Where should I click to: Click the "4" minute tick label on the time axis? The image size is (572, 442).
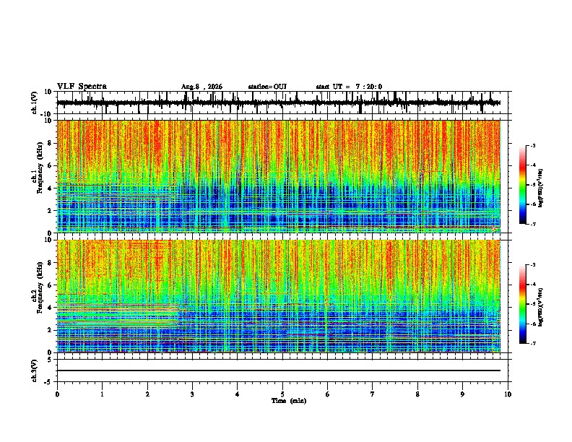(238, 394)
